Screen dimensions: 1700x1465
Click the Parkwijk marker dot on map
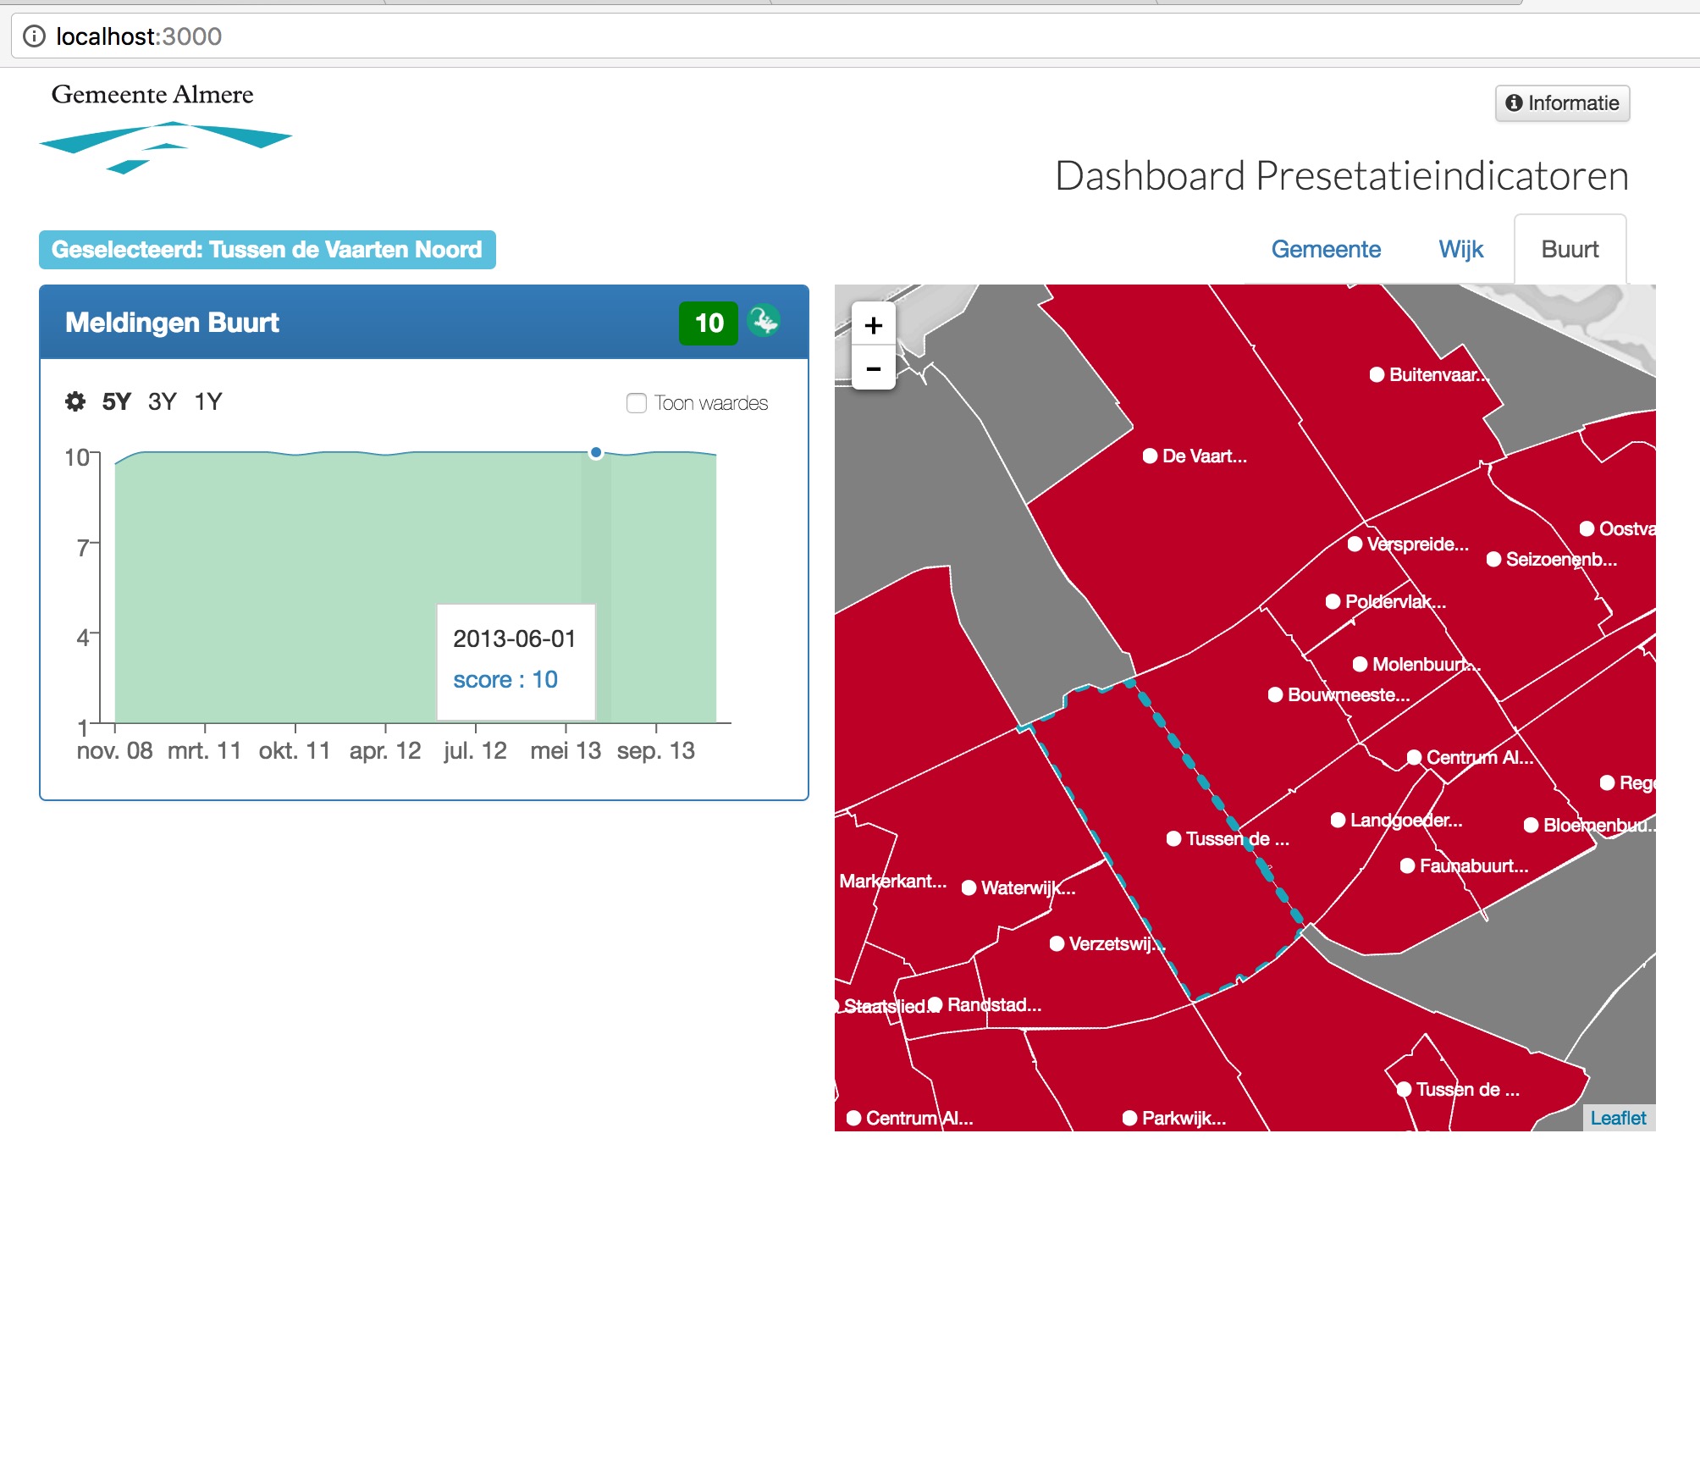(1129, 1118)
